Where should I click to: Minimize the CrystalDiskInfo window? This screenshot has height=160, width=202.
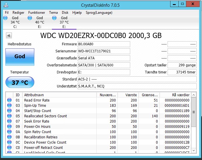[174, 4]
